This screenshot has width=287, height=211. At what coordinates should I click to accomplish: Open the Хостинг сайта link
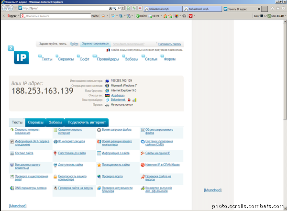click(x=24, y=153)
